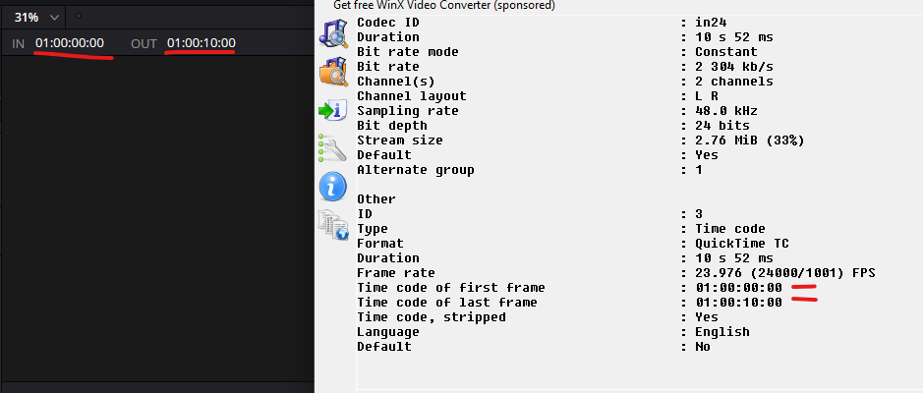Open Preferences via the wrench icon
Screen dimensions: 923x393
click(x=333, y=147)
